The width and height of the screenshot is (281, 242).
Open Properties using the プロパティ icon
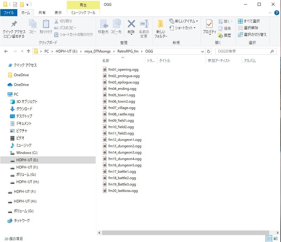(x=209, y=26)
